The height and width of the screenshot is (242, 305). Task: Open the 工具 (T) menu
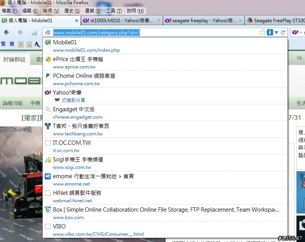(x=114, y=11)
